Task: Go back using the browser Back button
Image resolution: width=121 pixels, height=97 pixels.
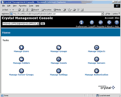Action: (5, 10)
